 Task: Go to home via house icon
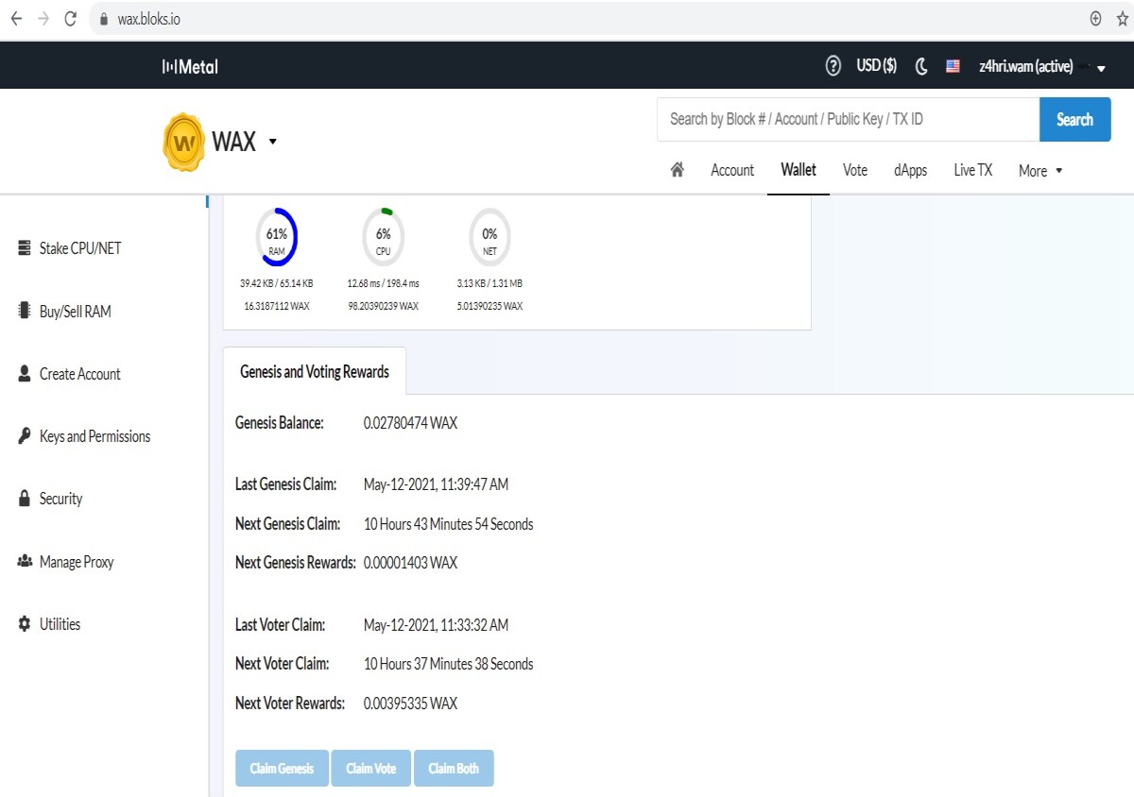(x=677, y=170)
